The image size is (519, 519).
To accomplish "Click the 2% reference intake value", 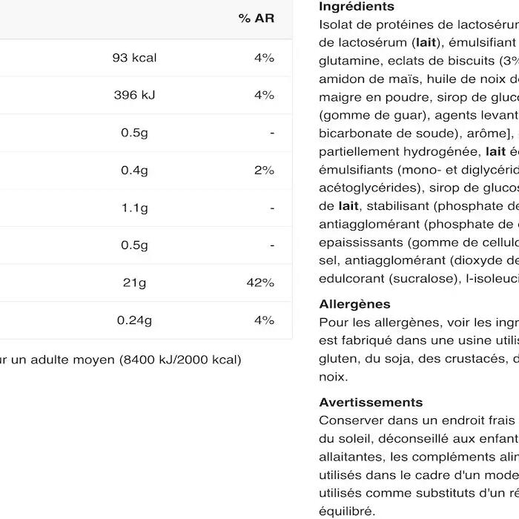I will point(264,171).
